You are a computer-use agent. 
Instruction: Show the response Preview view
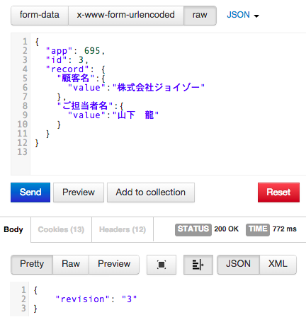[x=114, y=264]
